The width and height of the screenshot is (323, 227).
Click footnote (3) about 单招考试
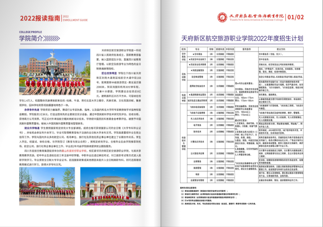[209, 197]
